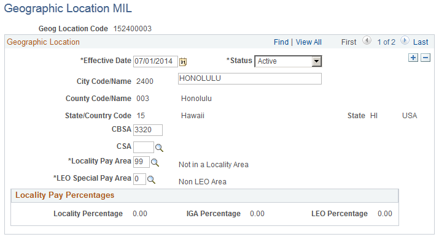Click the Hawaii state name text
The image size is (439, 237).
193,116
